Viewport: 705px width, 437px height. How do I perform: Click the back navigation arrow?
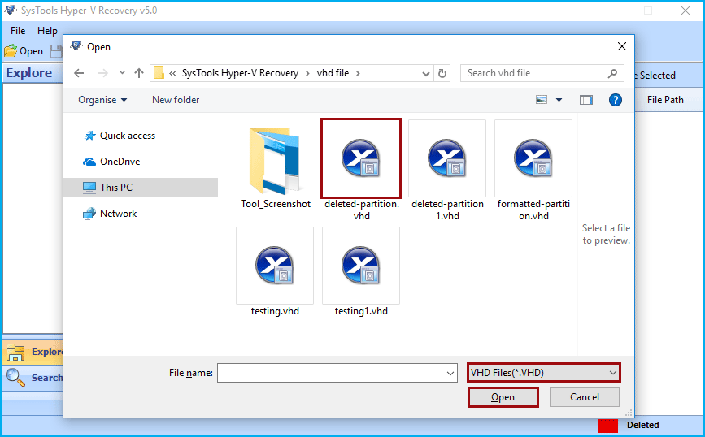(x=79, y=73)
